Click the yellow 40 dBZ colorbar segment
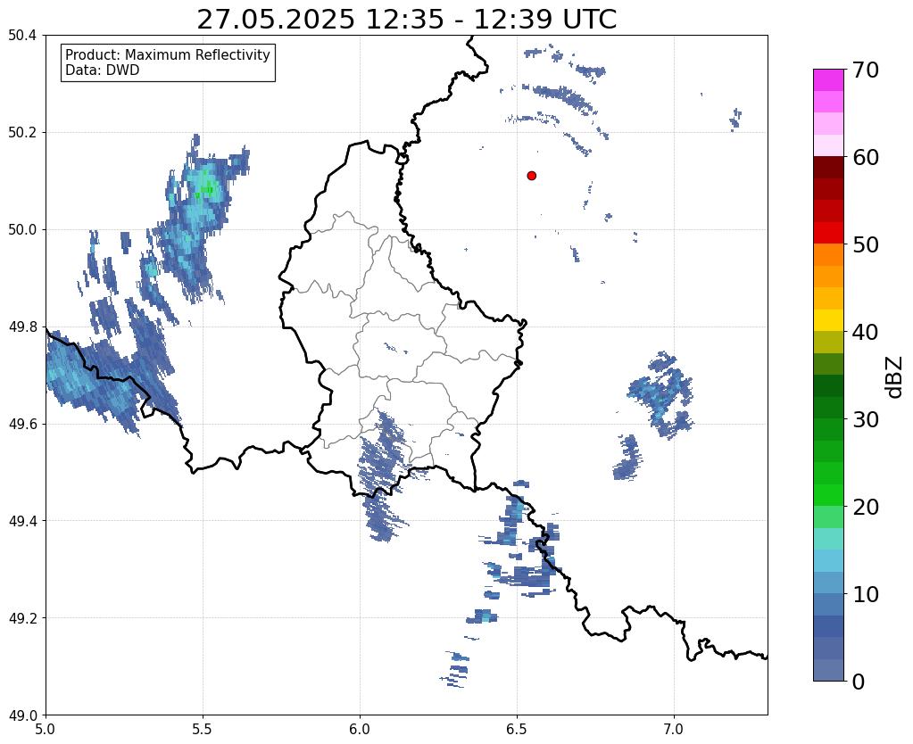Screen dimensions: 913x744 (x=828, y=320)
